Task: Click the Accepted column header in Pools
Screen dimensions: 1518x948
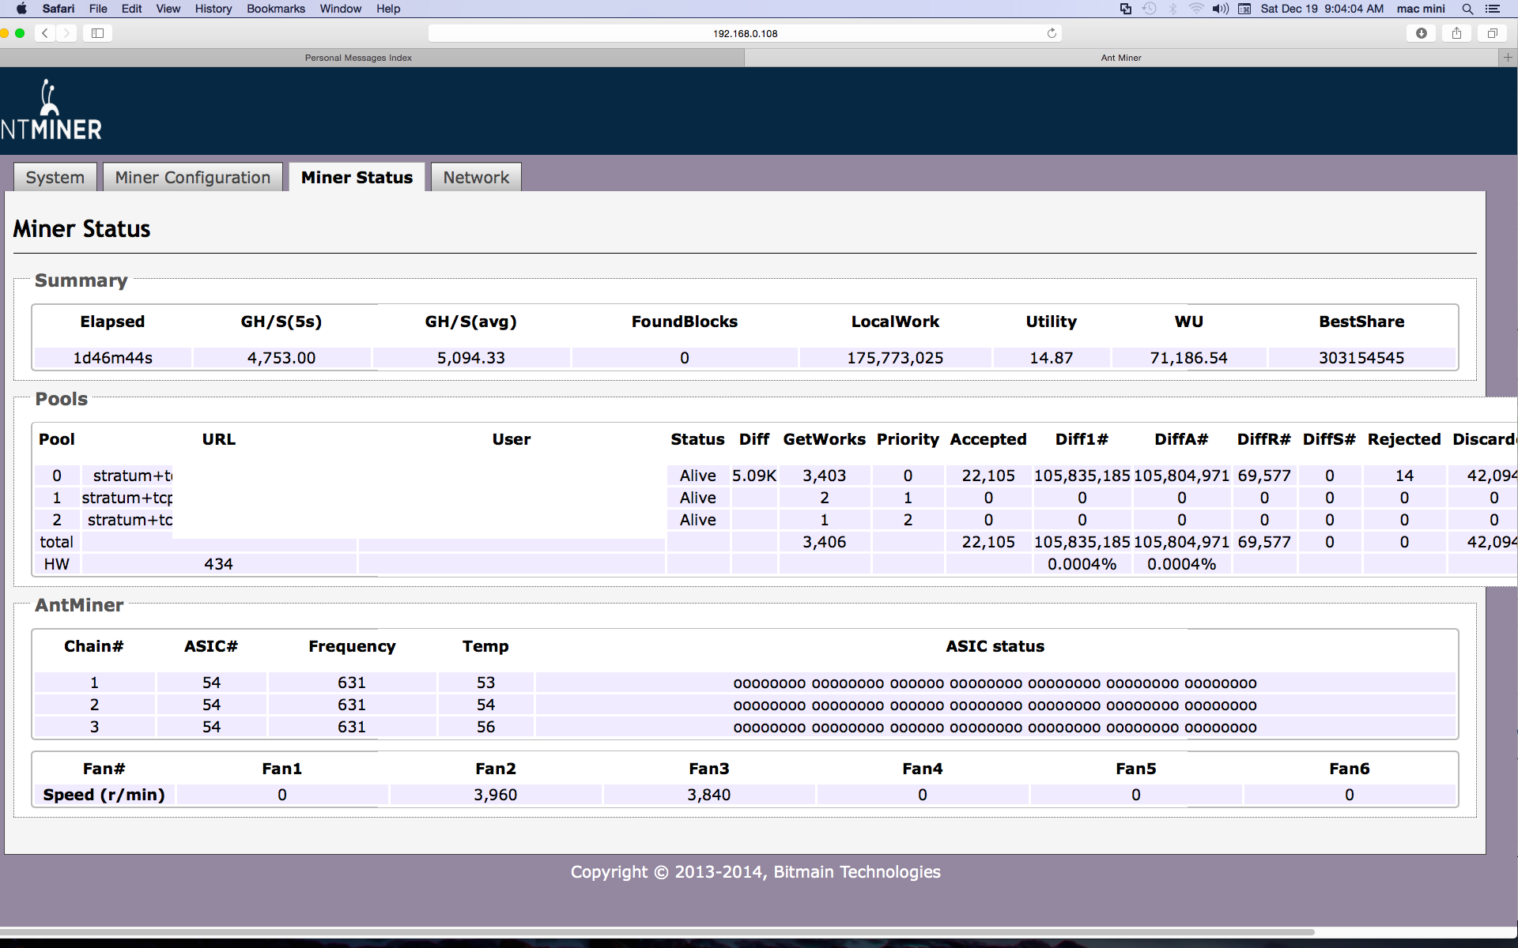Action: pyautogui.click(x=988, y=439)
